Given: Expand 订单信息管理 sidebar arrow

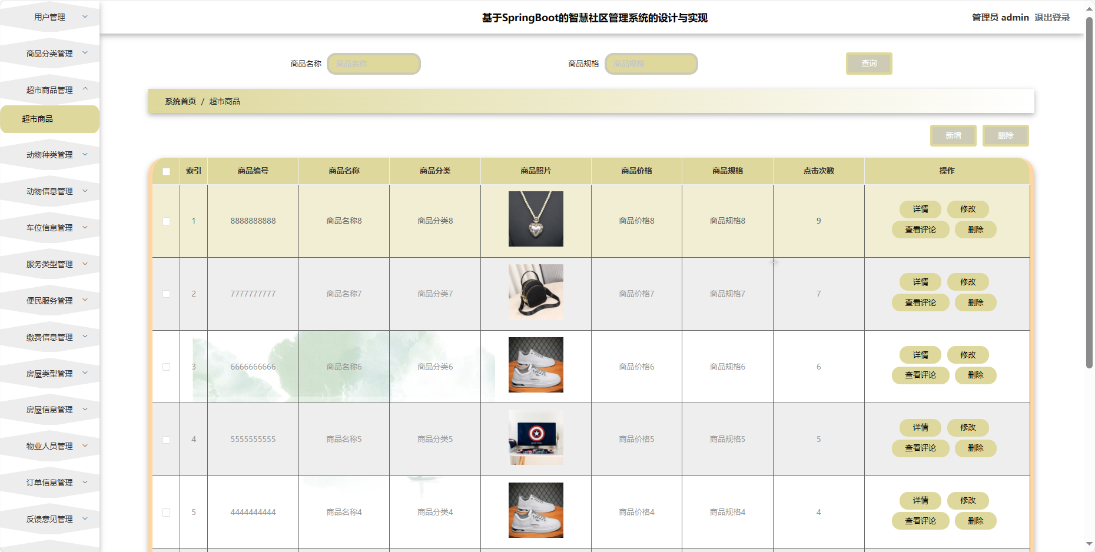Looking at the screenshot, I should pyautogui.click(x=85, y=482).
